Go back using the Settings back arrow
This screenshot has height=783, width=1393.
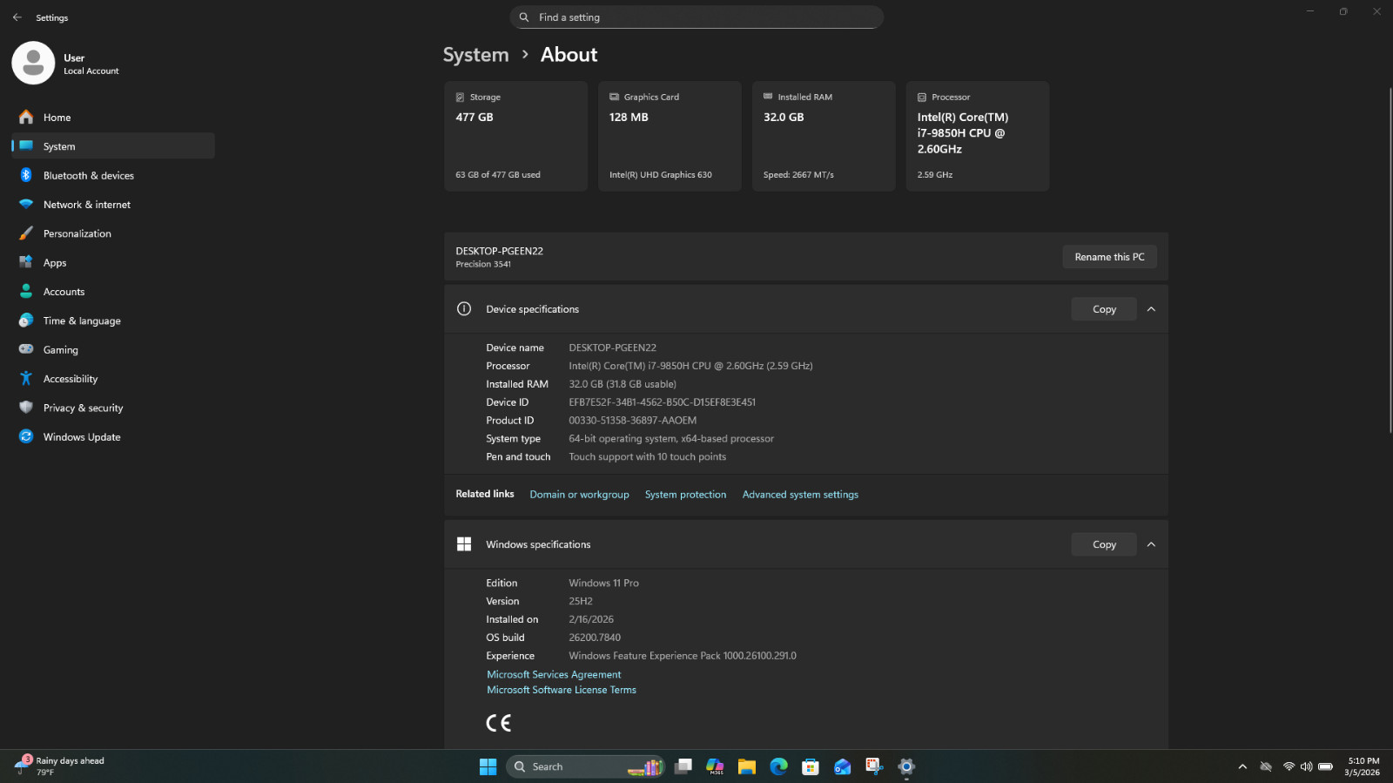pos(17,17)
